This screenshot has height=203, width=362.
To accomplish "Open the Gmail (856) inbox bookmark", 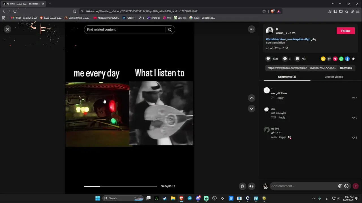I will 24,18.
